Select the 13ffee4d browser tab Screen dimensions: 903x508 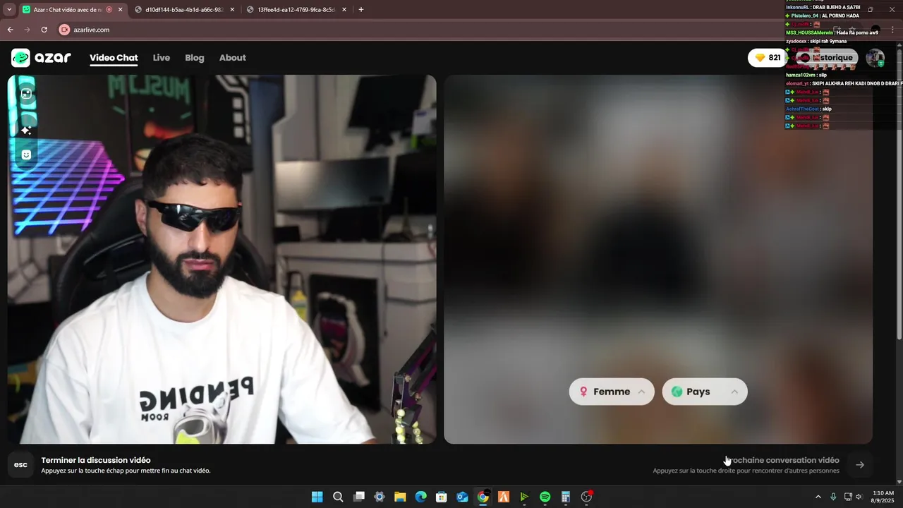[x=296, y=10]
